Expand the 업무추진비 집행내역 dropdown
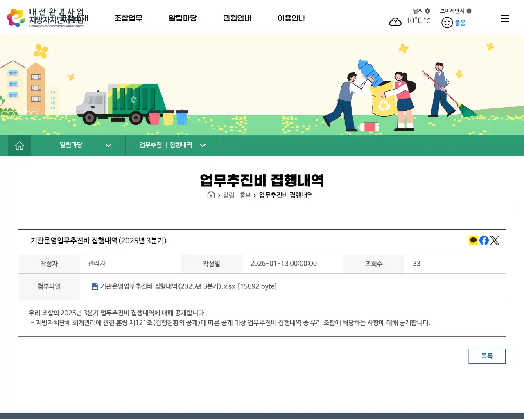Image resolution: width=524 pixels, height=419 pixels. point(203,145)
